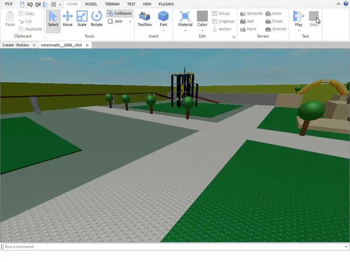Undo the last action
Screen dimensions: 350x262
pyautogui.click(x=30, y=4)
